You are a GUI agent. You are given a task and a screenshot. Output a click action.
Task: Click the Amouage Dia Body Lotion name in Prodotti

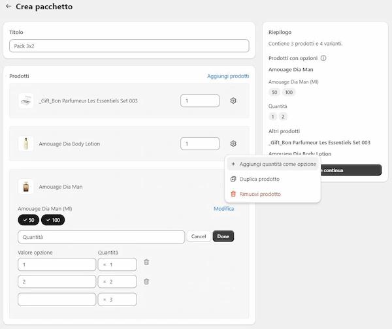(x=69, y=144)
